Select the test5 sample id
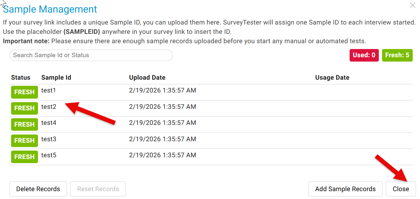This screenshot has width=420, height=199. pyautogui.click(x=48, y=155)
